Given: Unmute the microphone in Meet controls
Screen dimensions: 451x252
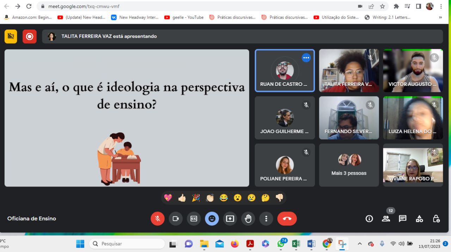Looking at the screenshot, I should coord(157,219).
